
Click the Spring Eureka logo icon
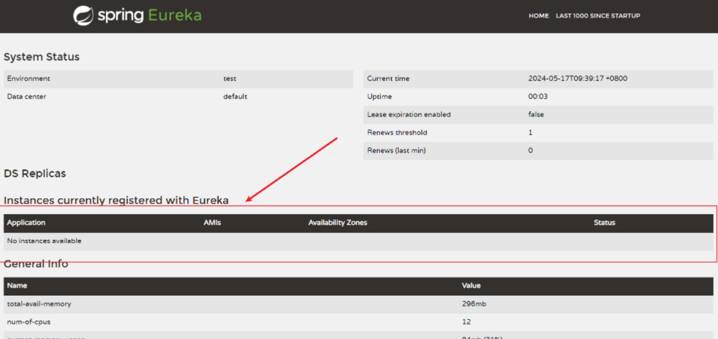83,16
